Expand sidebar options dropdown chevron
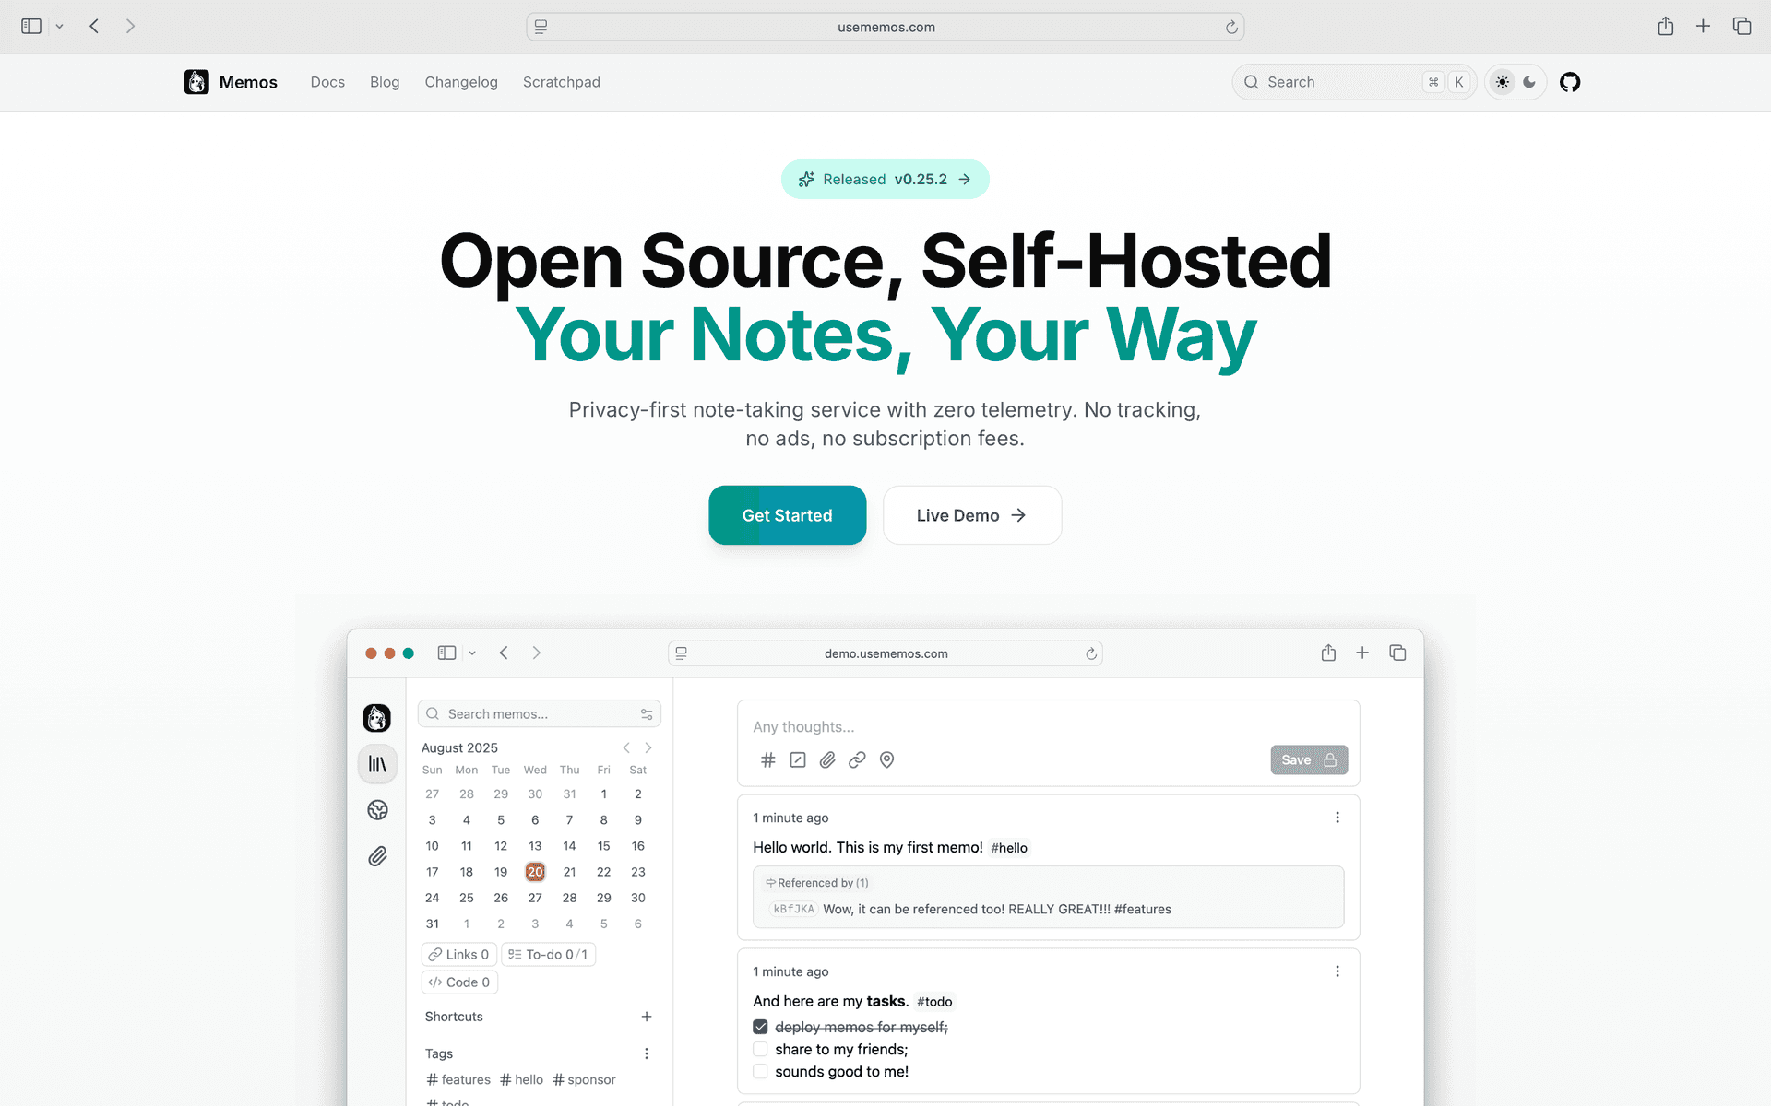Viewport: 1771px width, 1106px height. coord(59,27)
